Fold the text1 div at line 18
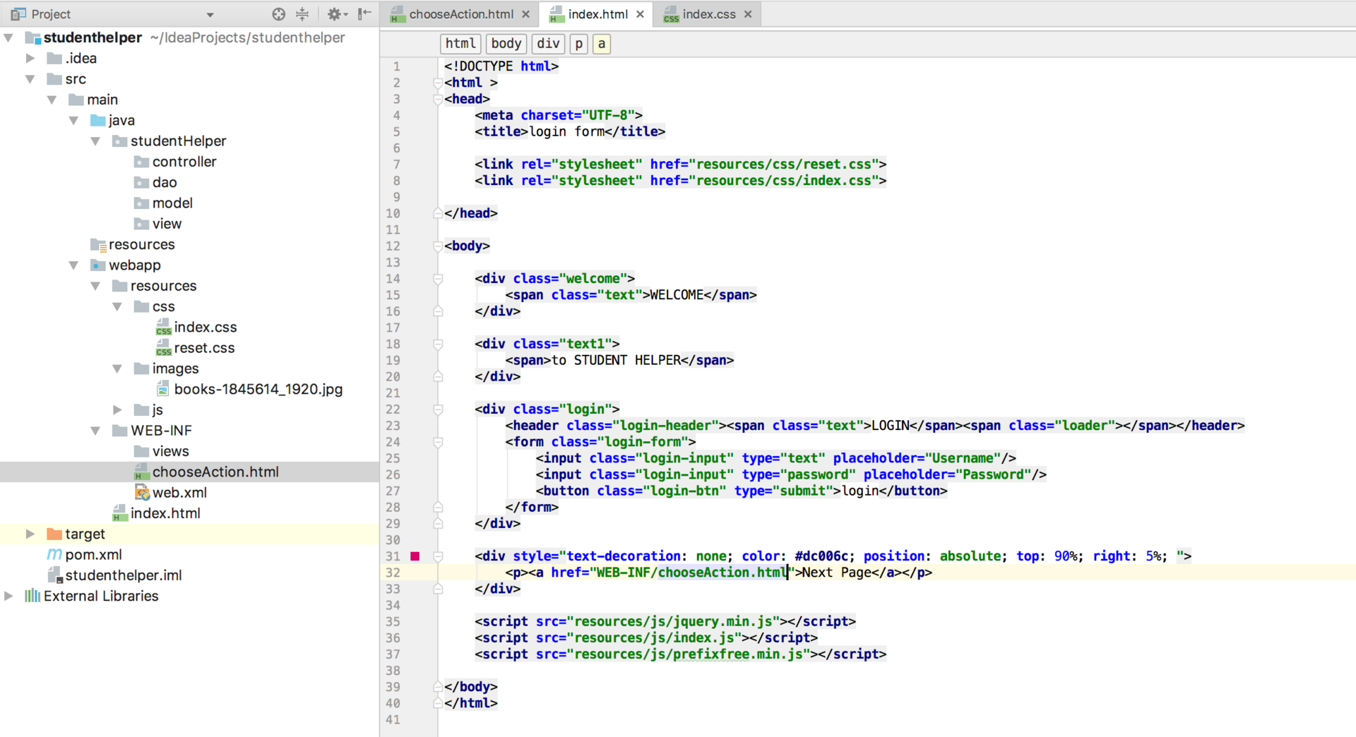Image resolution: width=1356 pixels, height=737 pixels. (438, 344)
